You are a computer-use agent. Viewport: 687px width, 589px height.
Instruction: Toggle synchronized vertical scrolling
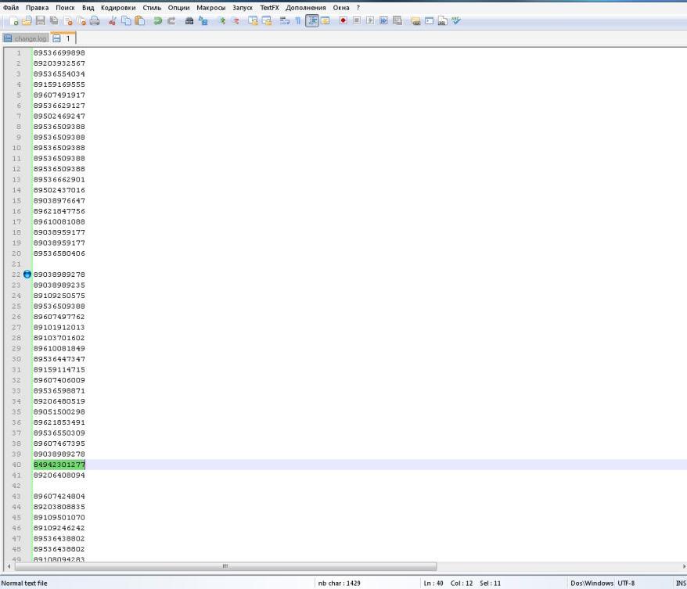(x=253, y=20)
